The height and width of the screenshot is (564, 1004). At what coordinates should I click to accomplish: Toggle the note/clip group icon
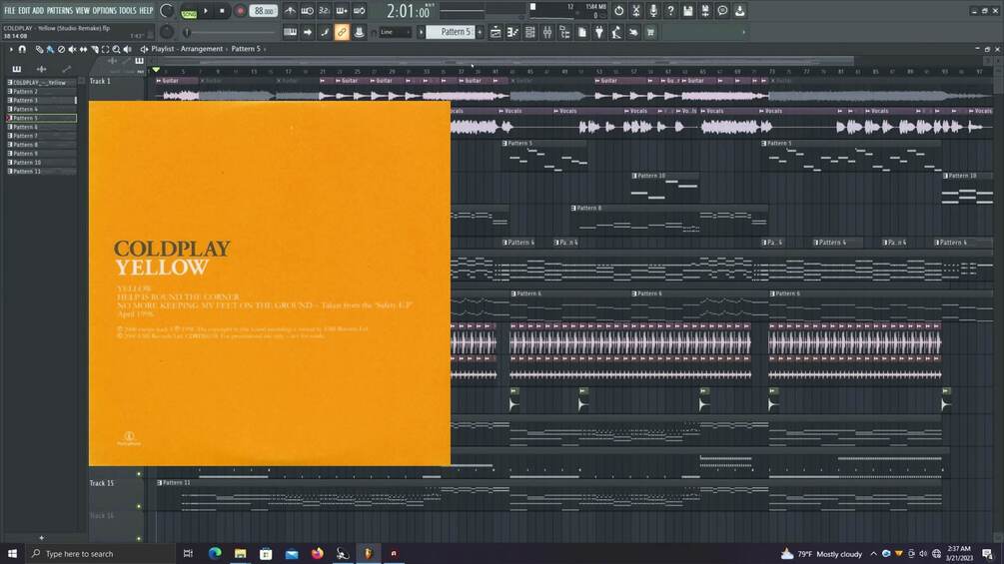325,32
